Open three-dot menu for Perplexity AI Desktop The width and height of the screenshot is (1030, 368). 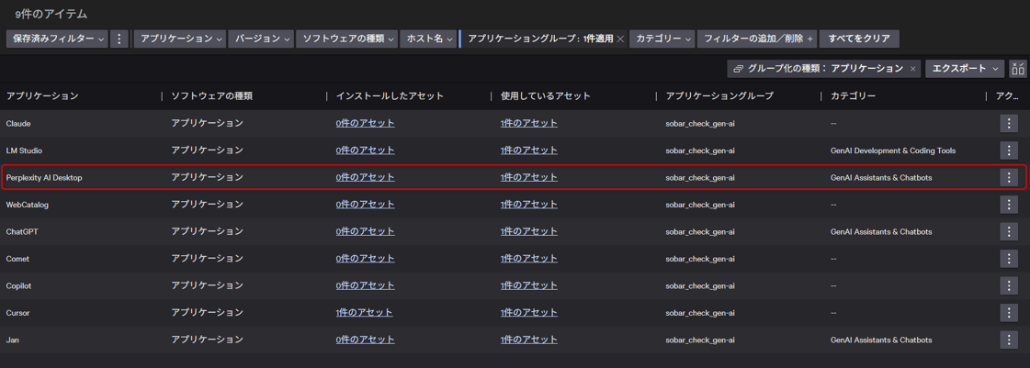click(x=1008, y=177)
